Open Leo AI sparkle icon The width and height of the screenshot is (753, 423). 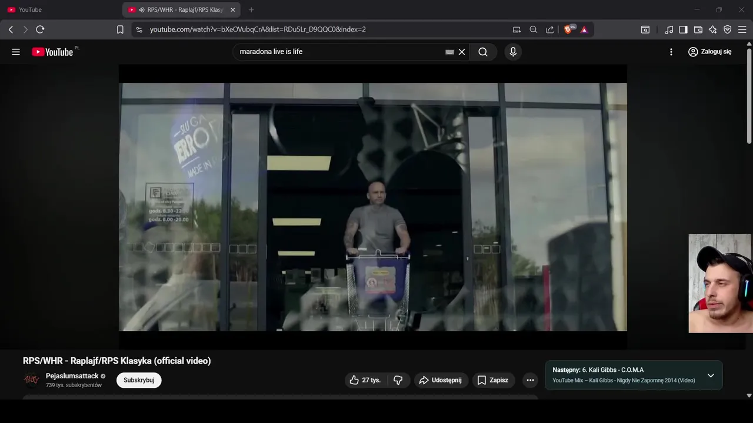[x=713, y=29]
